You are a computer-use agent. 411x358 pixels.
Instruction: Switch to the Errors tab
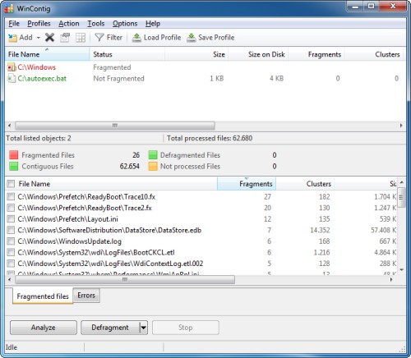[86, 296]
